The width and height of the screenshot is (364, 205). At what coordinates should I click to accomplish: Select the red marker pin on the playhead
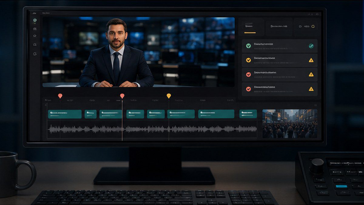[x=122, y=96]
